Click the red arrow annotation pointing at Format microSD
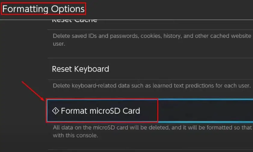This screenshot has height=152, width=253. pyautogui.click(x=33, y=90)
